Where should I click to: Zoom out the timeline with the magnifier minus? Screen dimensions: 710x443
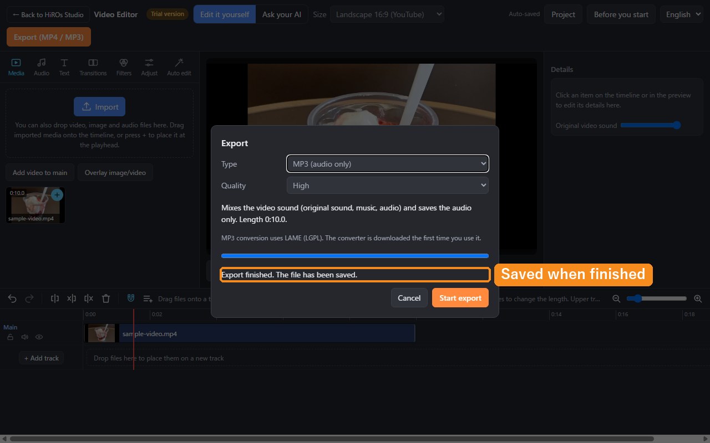coord(616,298)
